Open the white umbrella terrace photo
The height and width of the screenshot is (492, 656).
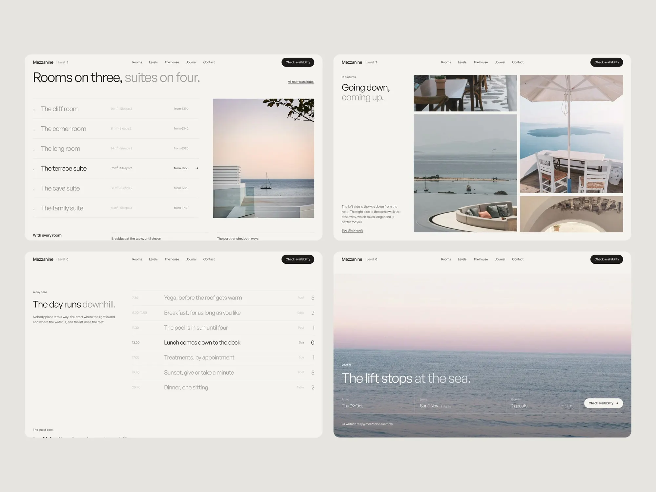click(x=571, y=134)
